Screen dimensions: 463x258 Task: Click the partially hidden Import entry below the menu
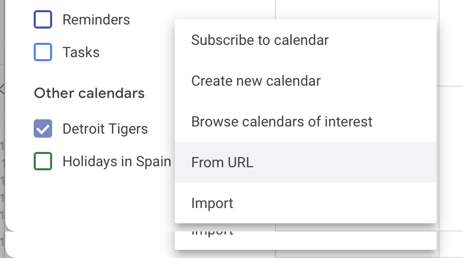[212, 232]
